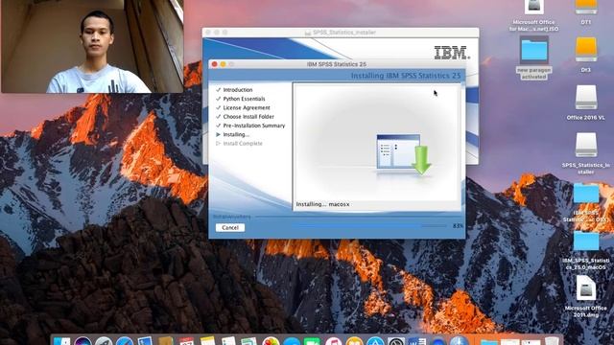Select the Microsoft Office for Mac ISO file
The height and width of the screenshot is (345, 614).
pyautogui.click(x=533, y=15)
